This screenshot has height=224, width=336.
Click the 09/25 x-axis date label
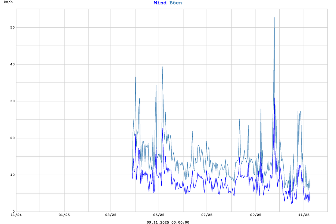pyautogui.click(x=255, y=215)
